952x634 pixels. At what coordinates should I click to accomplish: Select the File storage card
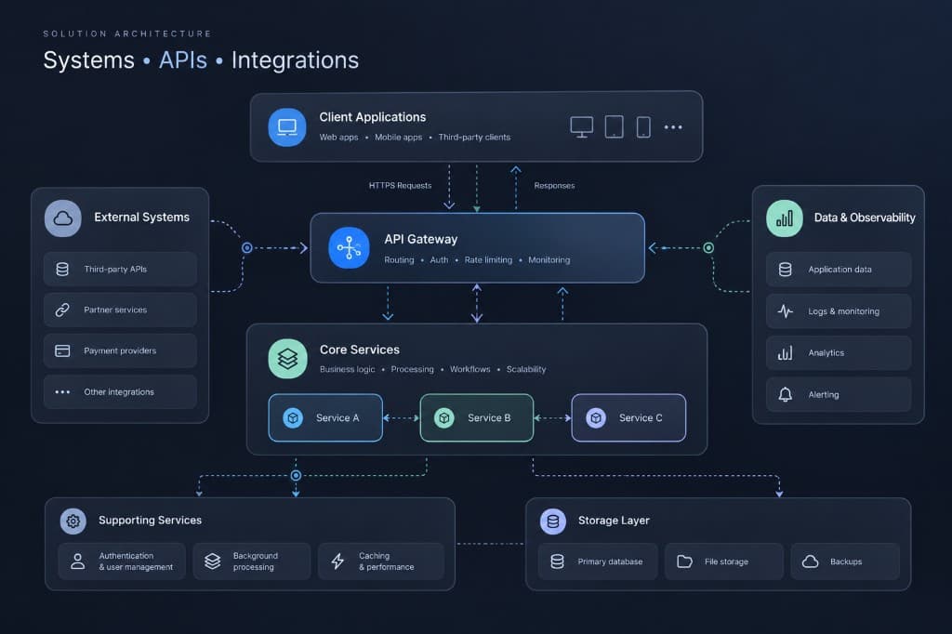(x=724, y=561)
